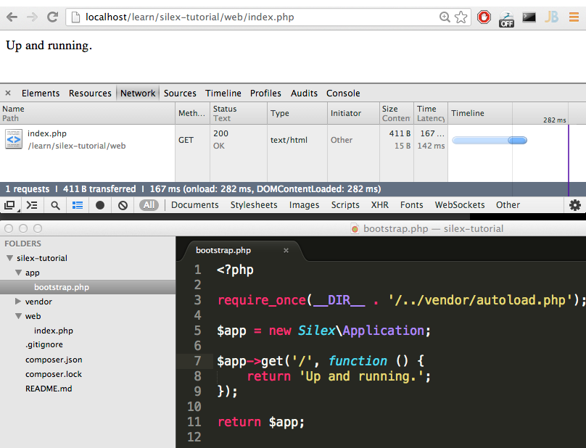Click the clear network log icon
Image resolution: width=586 pixels, height=448 pixels.
click(123, 205)
